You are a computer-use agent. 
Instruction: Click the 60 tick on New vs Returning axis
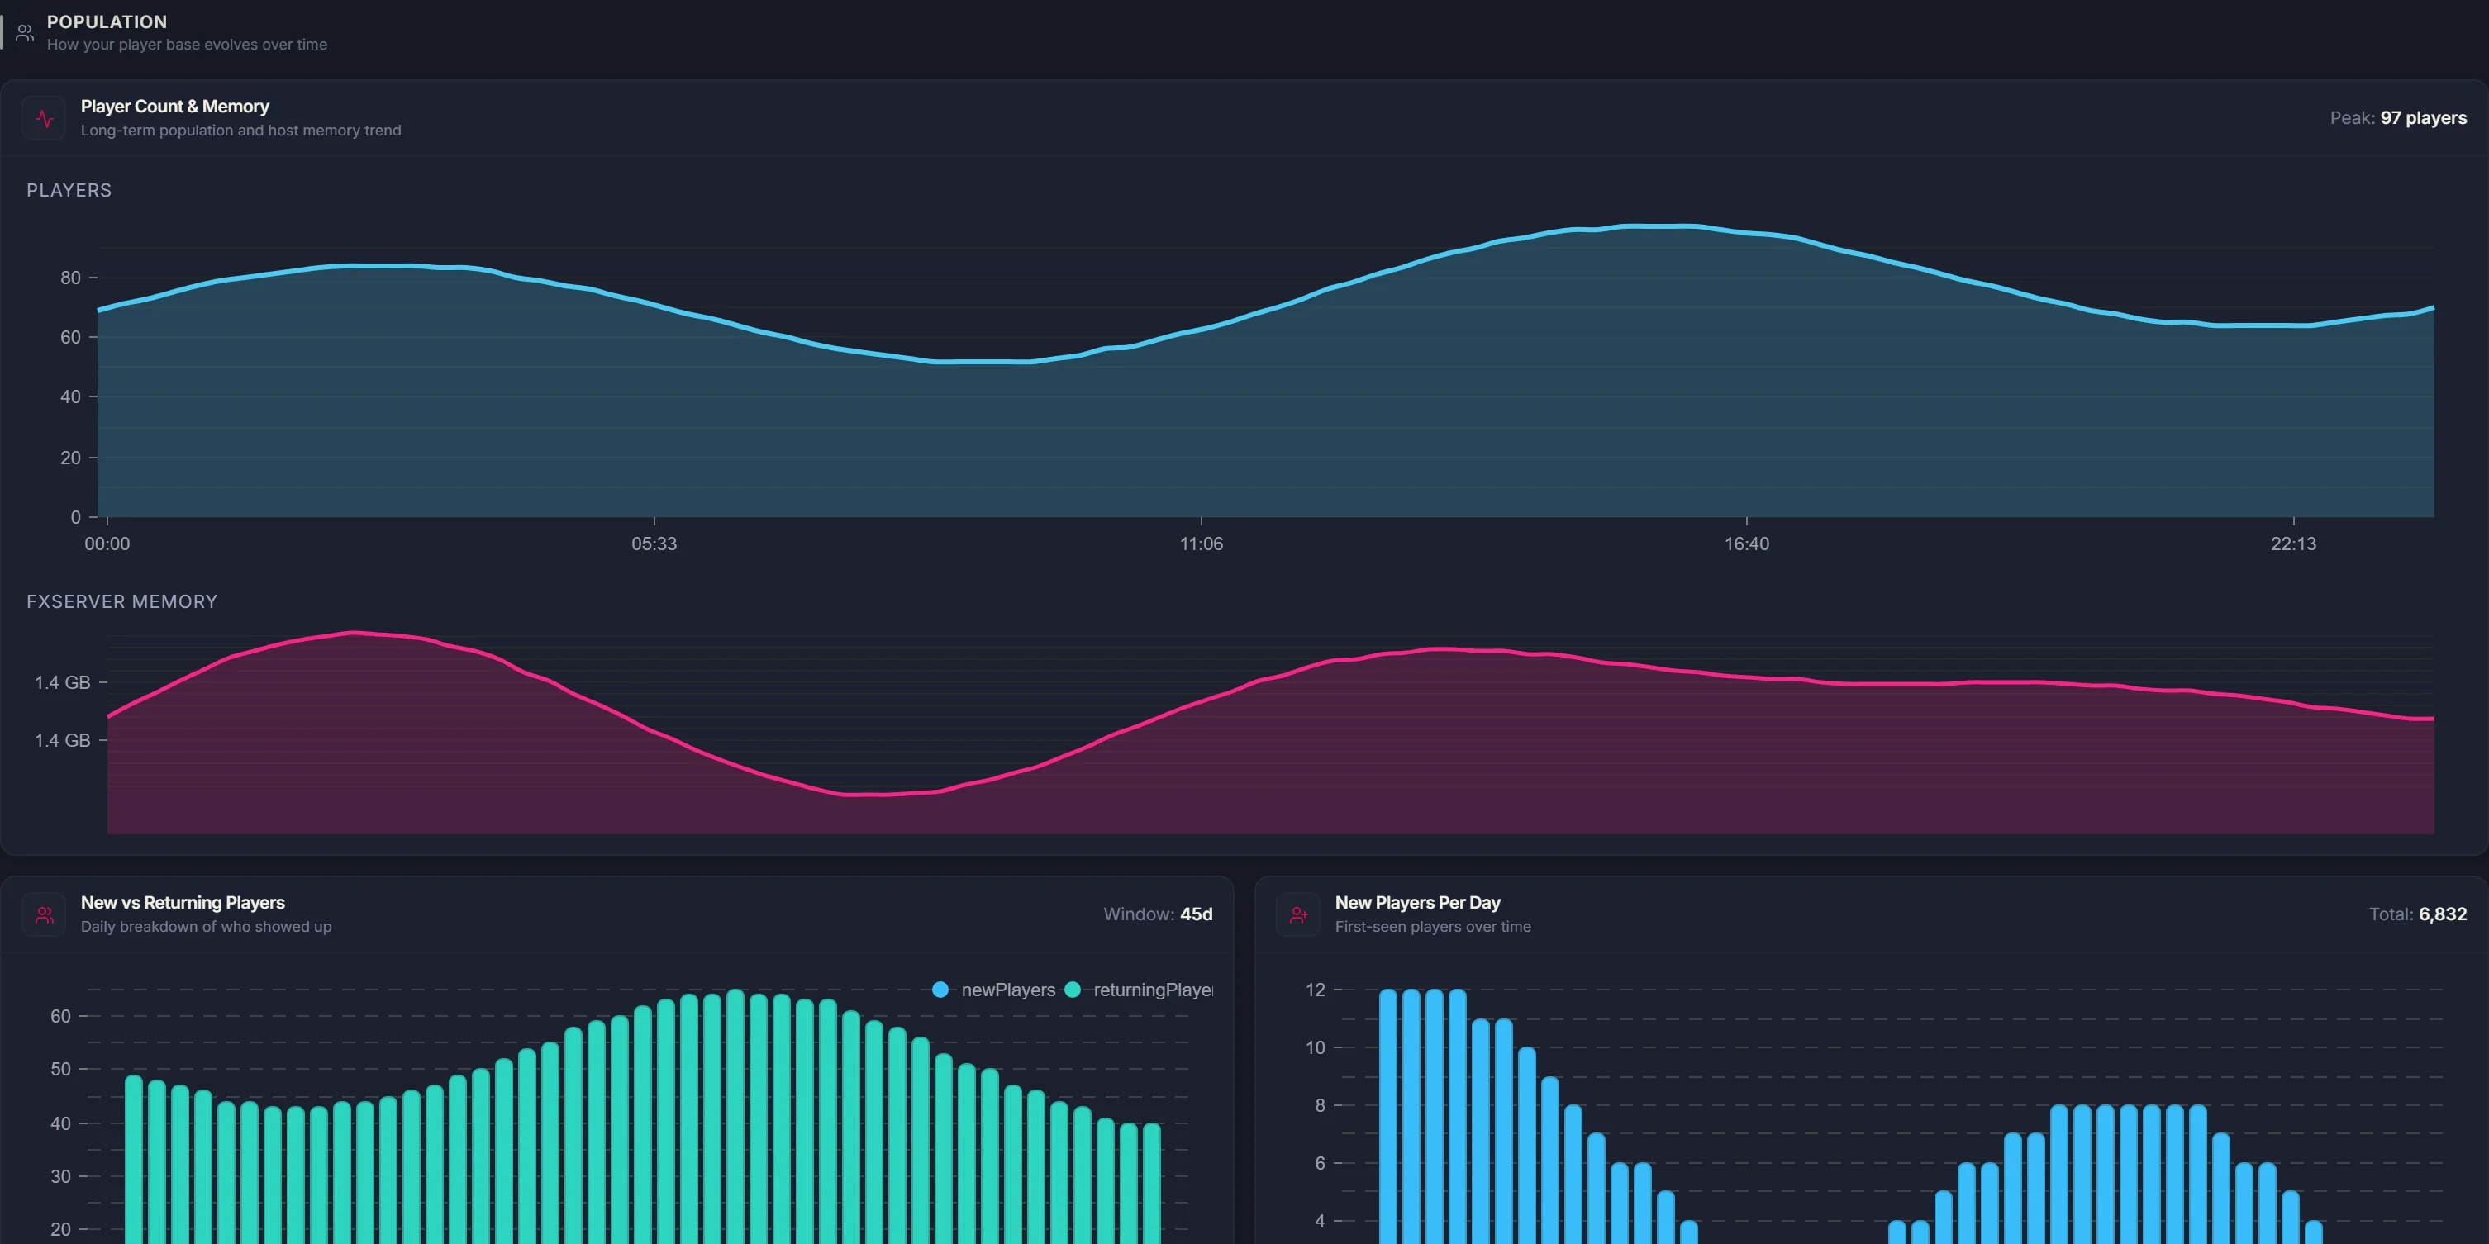coord(61,1016)
